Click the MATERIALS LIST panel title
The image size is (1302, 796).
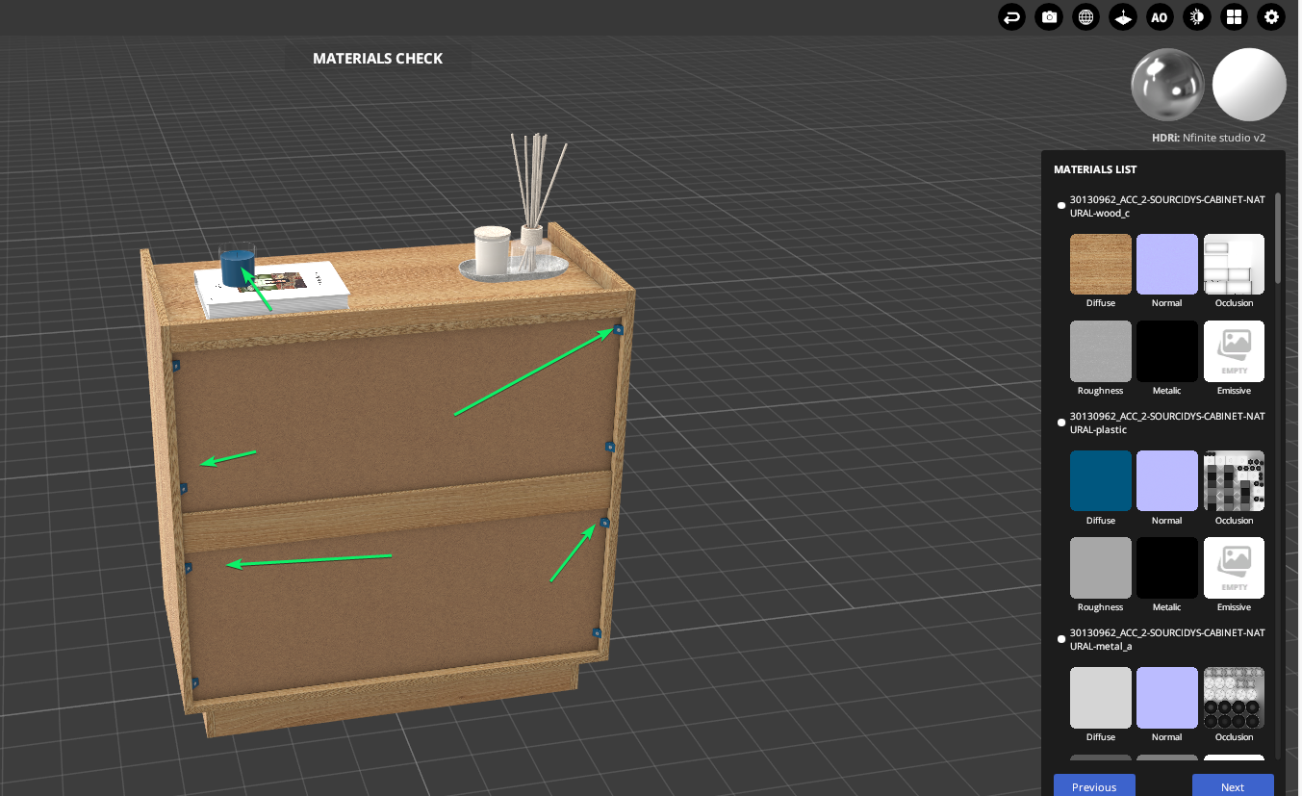pos(1095,169)
